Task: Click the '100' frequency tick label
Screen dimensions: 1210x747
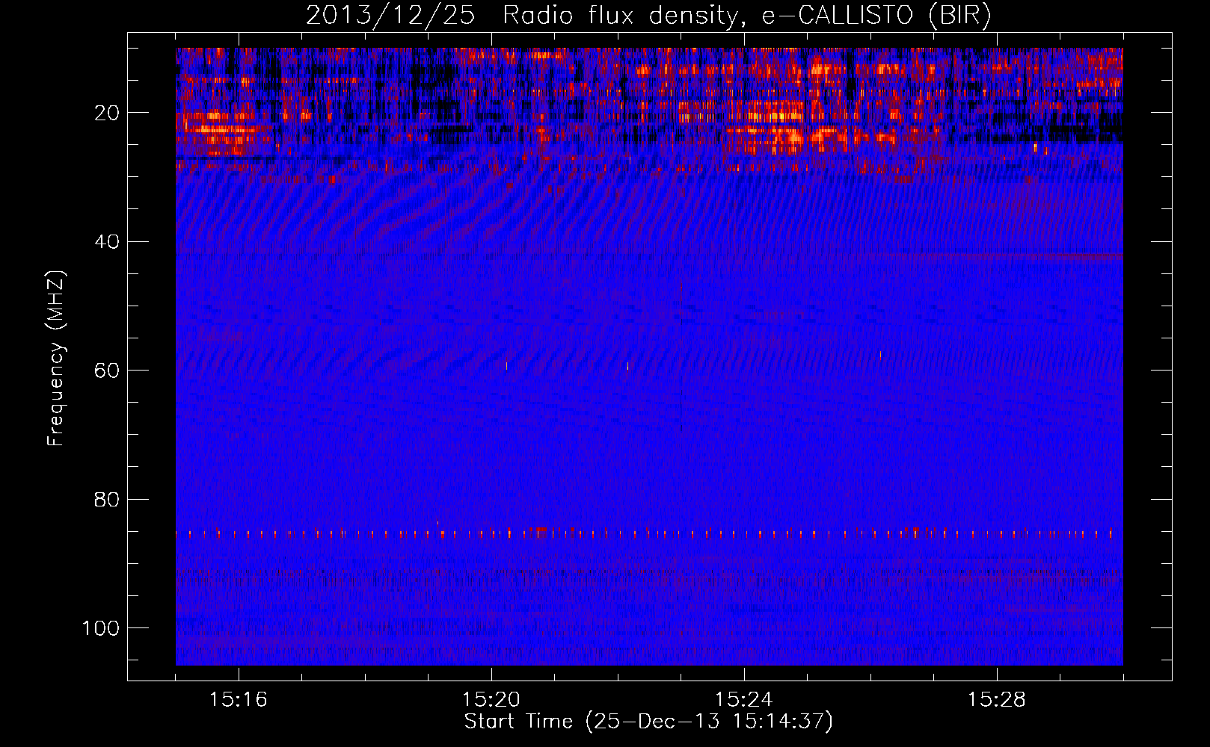Action: coord(101,628)
